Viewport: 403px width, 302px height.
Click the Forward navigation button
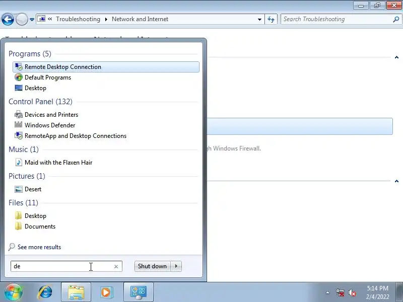pyautogui.click(x=22, y=19)
